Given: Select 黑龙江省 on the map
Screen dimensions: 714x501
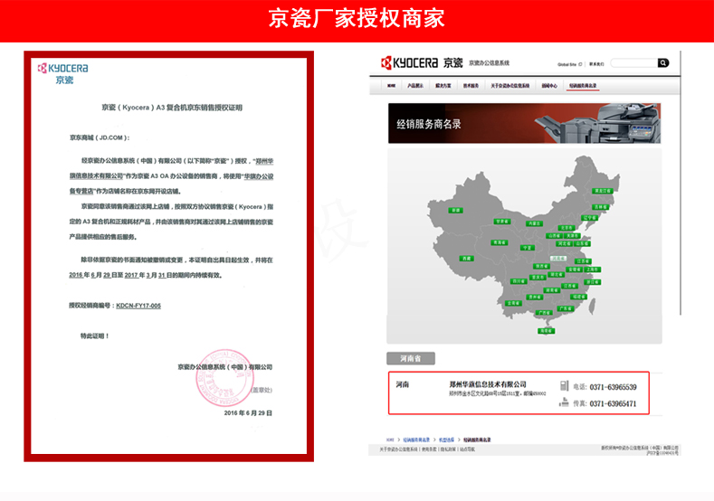Looking at the screenshot, I should pos(602,191).
